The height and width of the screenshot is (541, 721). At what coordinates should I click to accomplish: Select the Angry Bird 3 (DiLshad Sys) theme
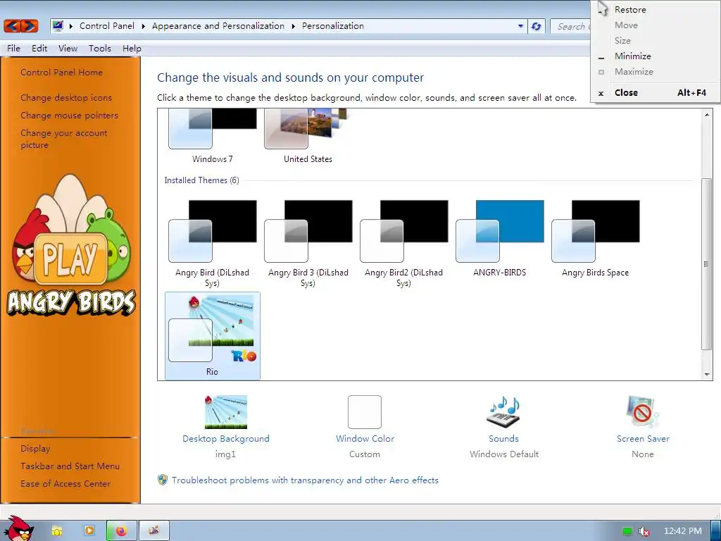(308, 243)
